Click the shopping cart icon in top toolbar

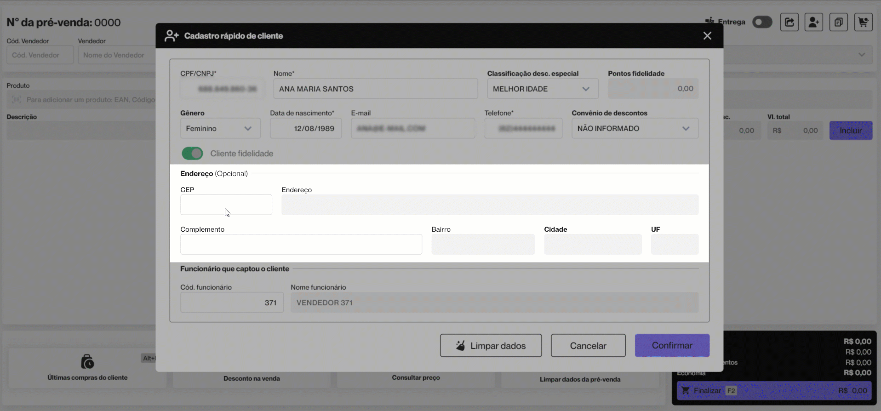pos(863,22)
